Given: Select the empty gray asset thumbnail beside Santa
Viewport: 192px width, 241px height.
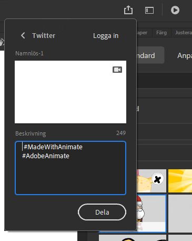Looking at the screenshot, I should pyautogui.click(x=180, y=213).
